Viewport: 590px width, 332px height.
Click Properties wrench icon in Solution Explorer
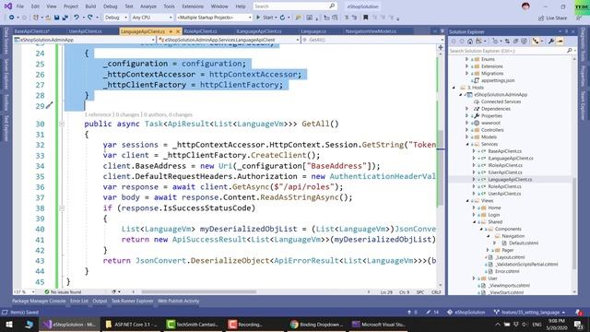[x=551, y=41]
